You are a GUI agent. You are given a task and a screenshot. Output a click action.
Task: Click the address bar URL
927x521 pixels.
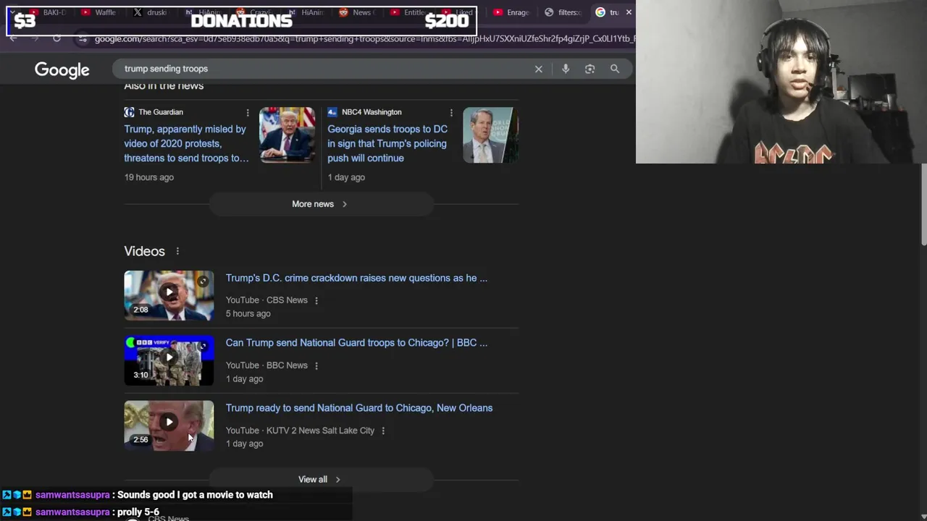coord(364,38)
